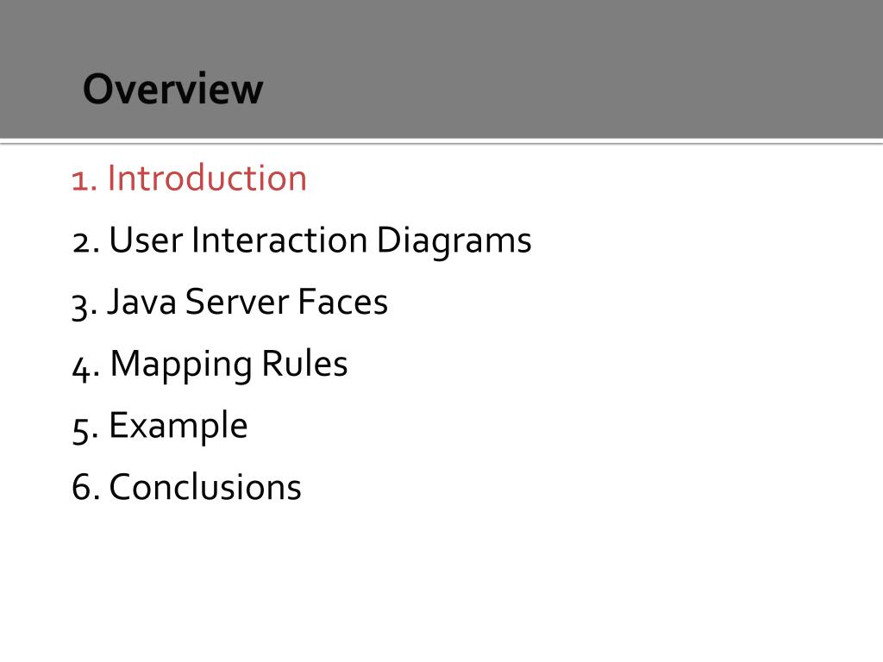
Task: Click the numeral 3 list marker
Action: coord(82,307)
